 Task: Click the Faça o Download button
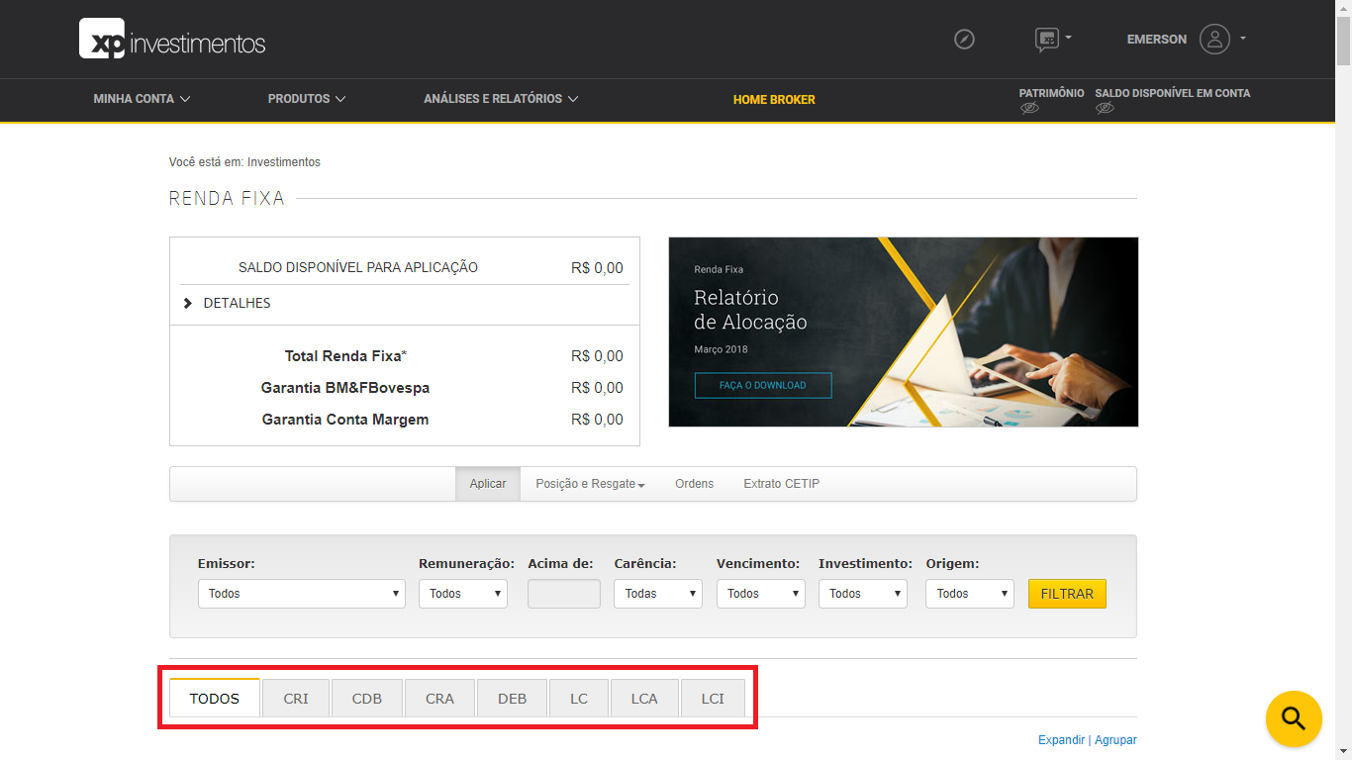763,385
